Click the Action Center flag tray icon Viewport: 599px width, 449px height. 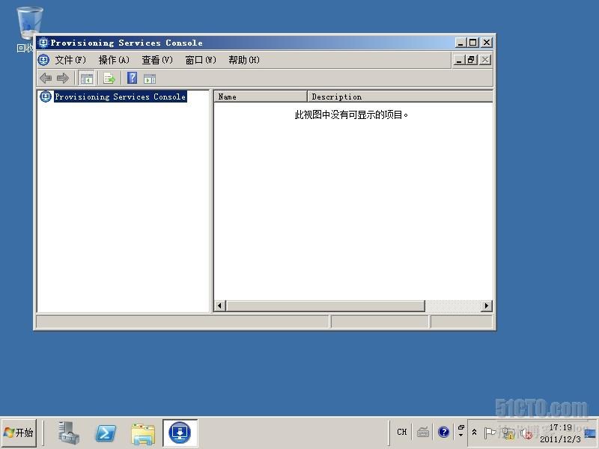click(490, 433)
